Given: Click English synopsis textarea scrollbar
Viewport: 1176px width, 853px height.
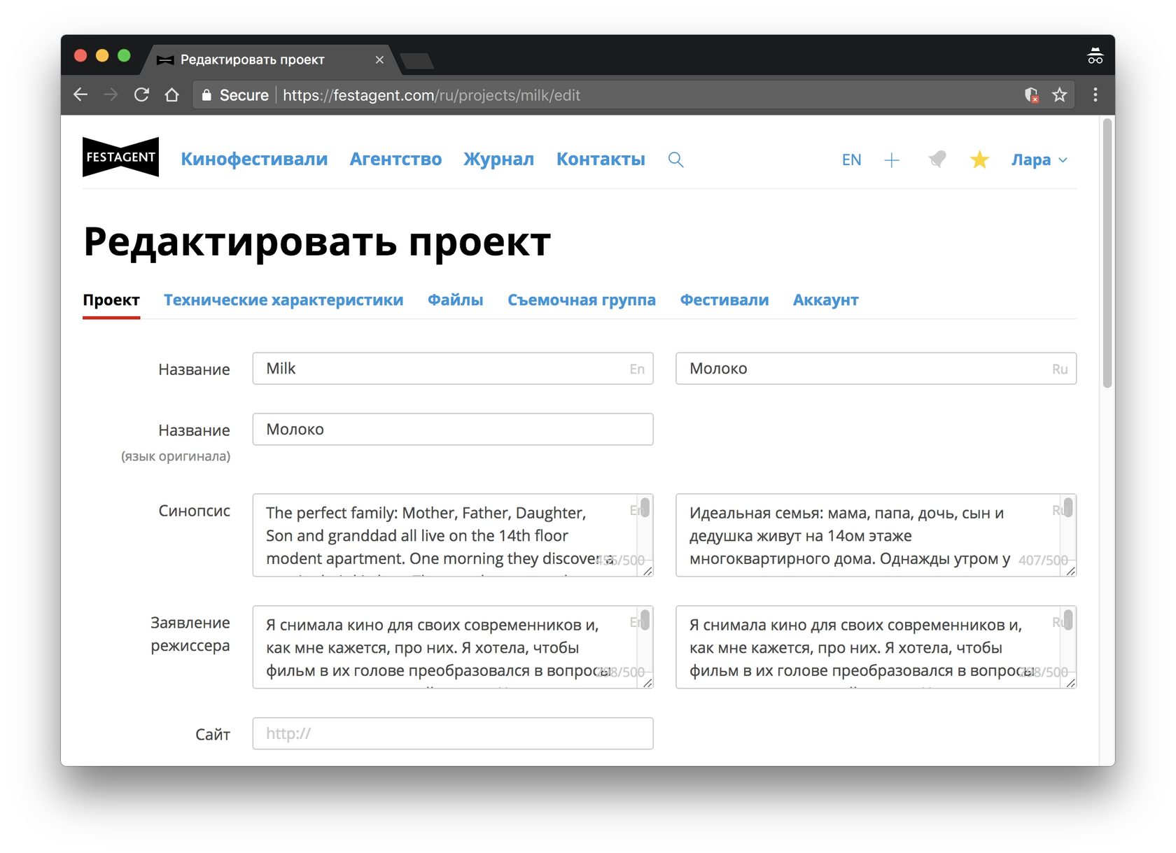Looking at the screenshot, I should pos(645,507).
